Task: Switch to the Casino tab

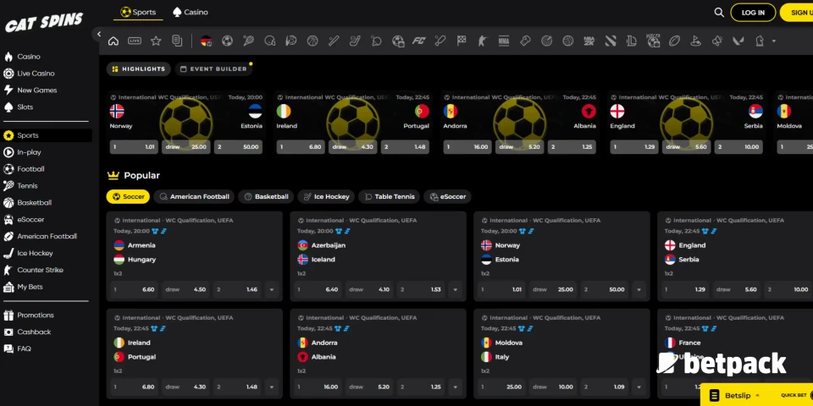Action: coord(190,13)
